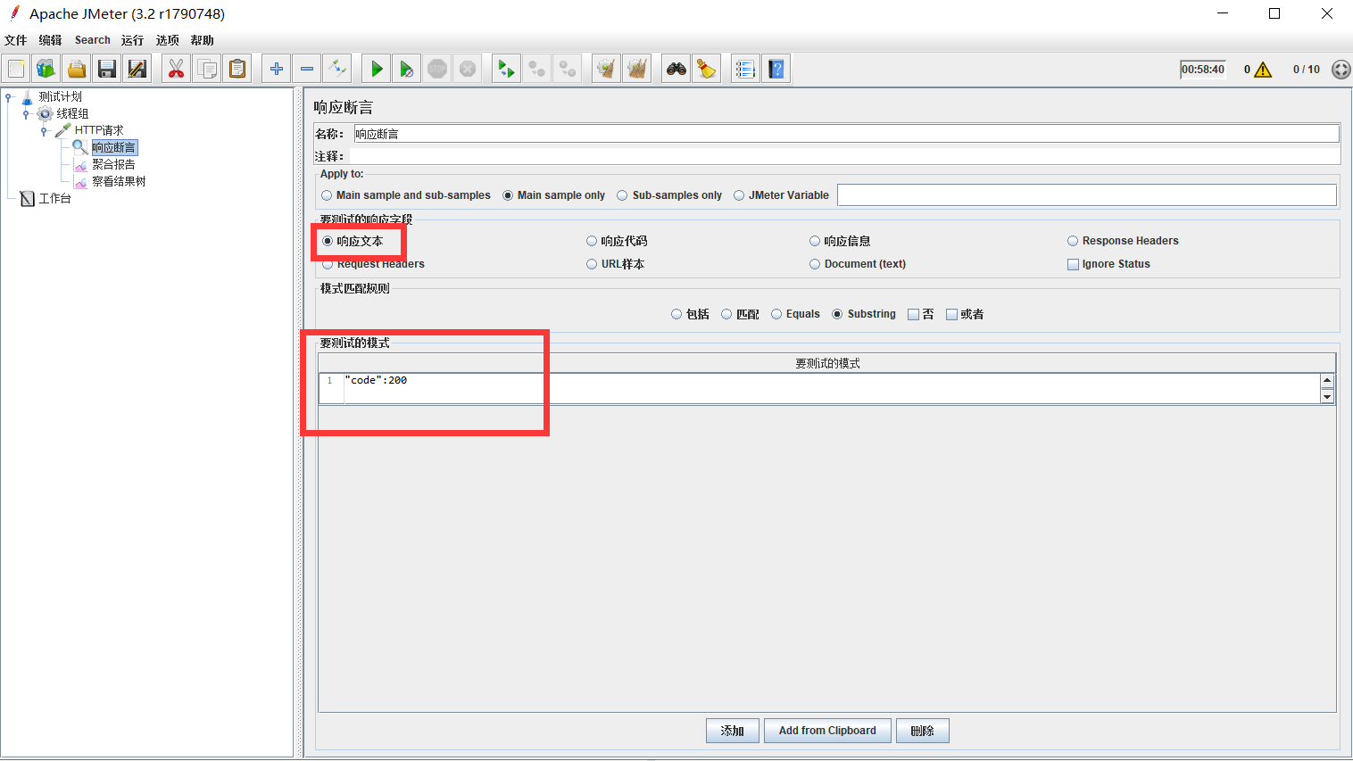This screenshot has height=761, width=1353.
Task: Click the Stop test icon
Action: coord(437,69)
